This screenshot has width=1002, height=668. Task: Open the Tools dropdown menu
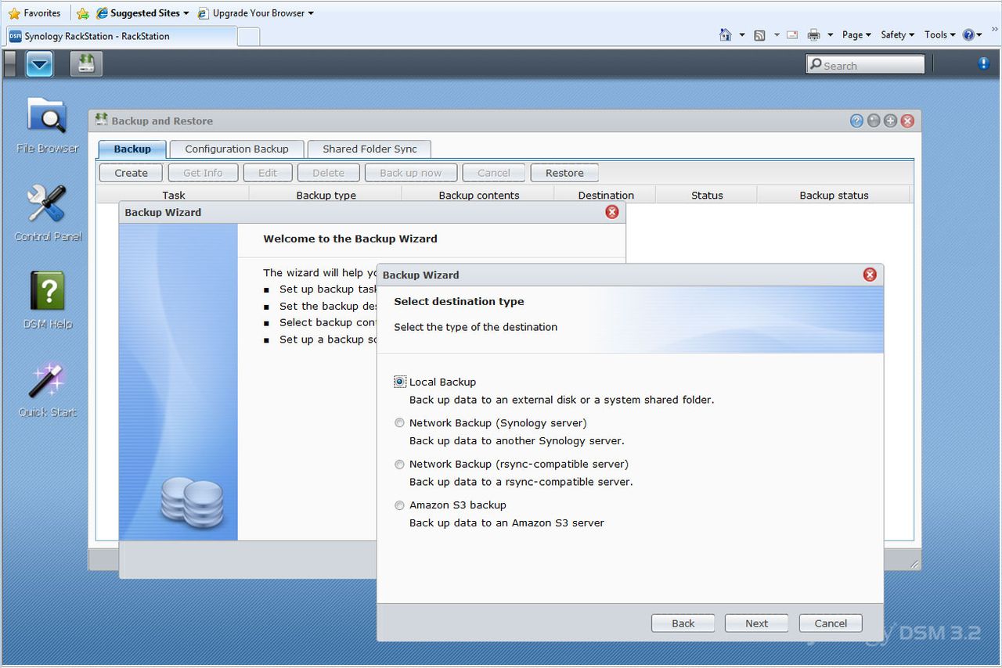pos(940,35)
